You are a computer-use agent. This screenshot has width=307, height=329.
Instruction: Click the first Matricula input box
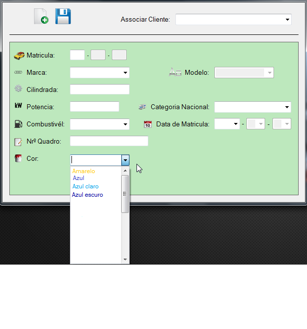coord(77,55)
